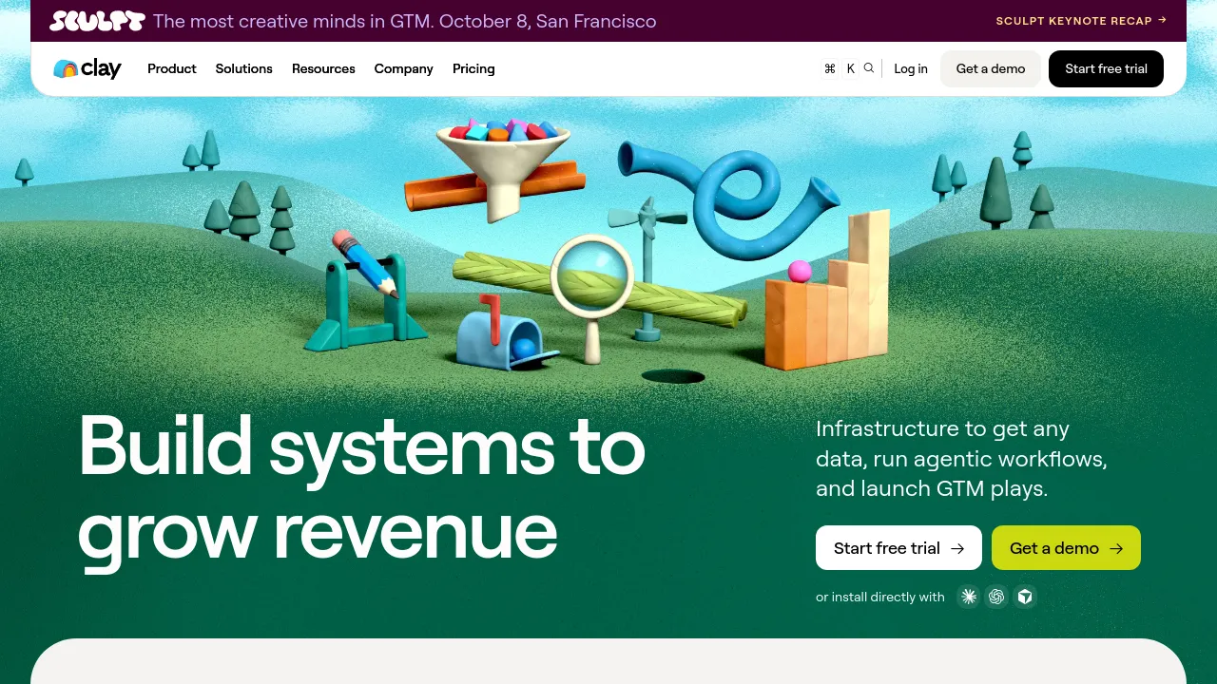Click the Clay logo
The height and width of the screenshot is (684, 1217).
click(x=87, y=68)
